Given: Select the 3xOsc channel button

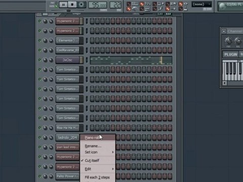Looking at the screenshot, I should pyautogui.click(x=67, y=60).
